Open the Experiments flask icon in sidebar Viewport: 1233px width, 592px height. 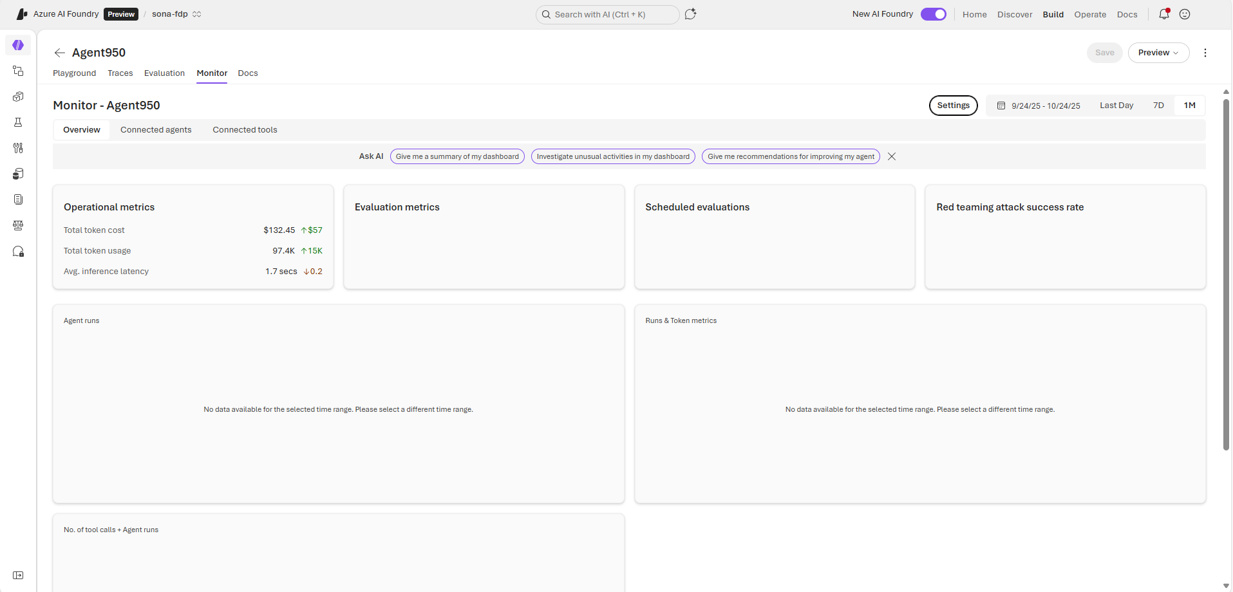coord(18,122)
